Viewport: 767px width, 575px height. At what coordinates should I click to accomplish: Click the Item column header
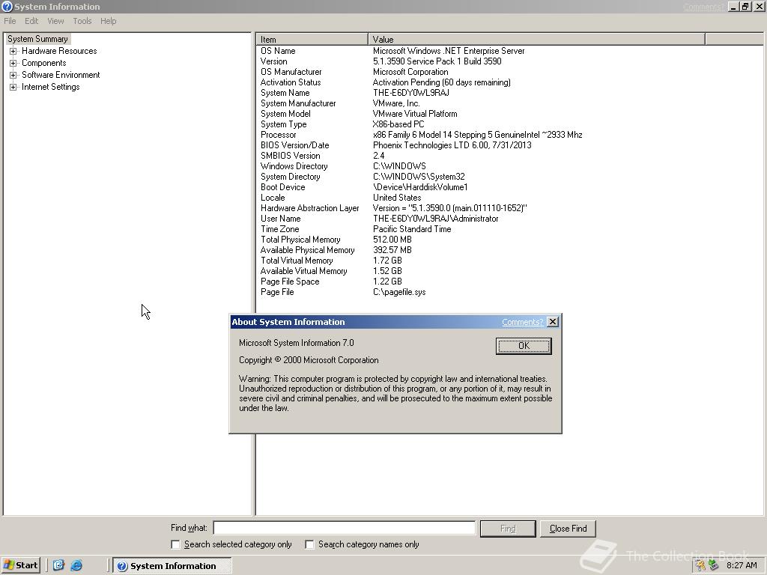pyautogui.click(x=312, y=39)
